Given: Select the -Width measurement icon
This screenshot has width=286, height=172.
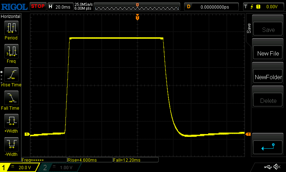Looking at the screenshot, I should (11, 144).
